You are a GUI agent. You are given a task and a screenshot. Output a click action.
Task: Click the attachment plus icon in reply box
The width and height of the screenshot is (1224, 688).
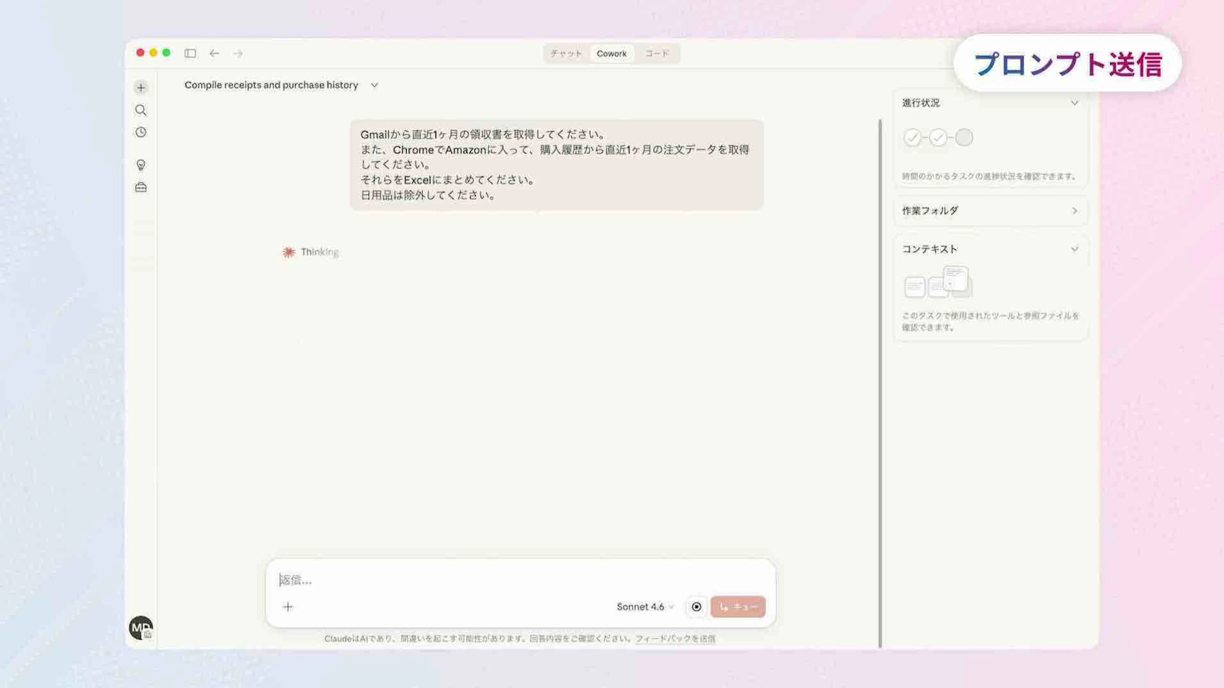(x=288, y=607)
